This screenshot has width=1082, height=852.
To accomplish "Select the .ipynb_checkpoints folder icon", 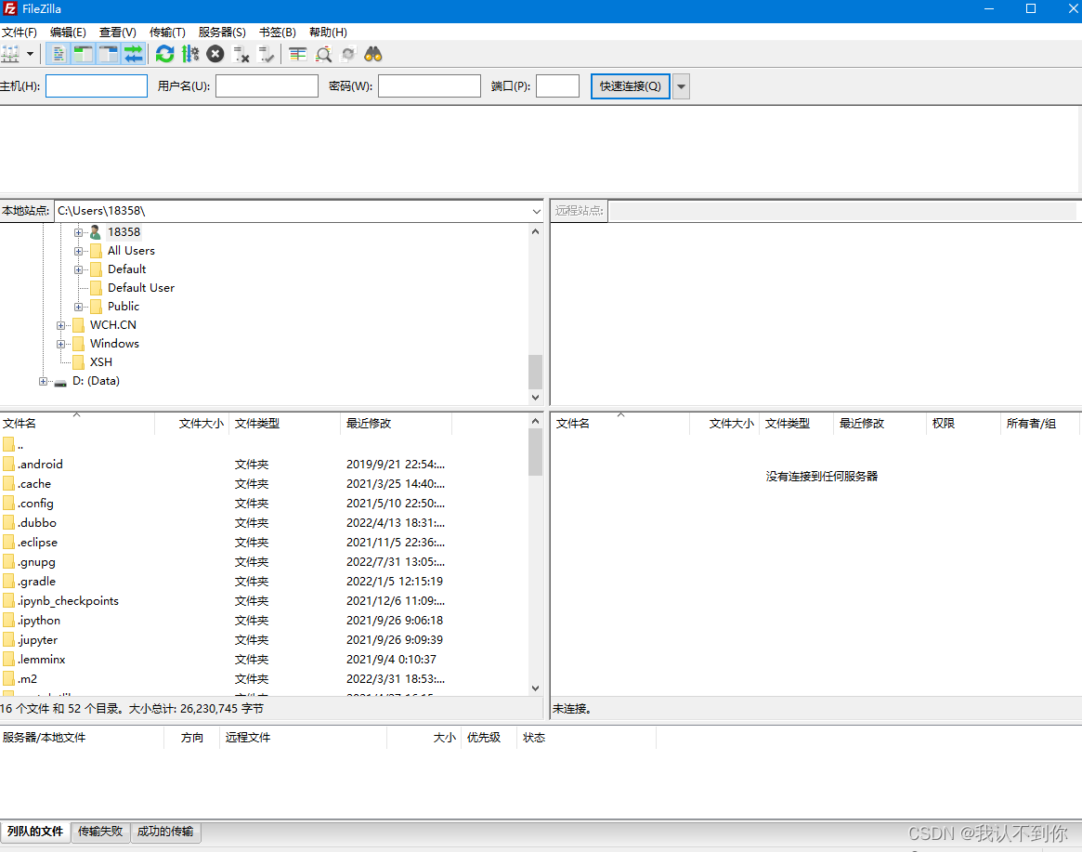I will [8, 601].
